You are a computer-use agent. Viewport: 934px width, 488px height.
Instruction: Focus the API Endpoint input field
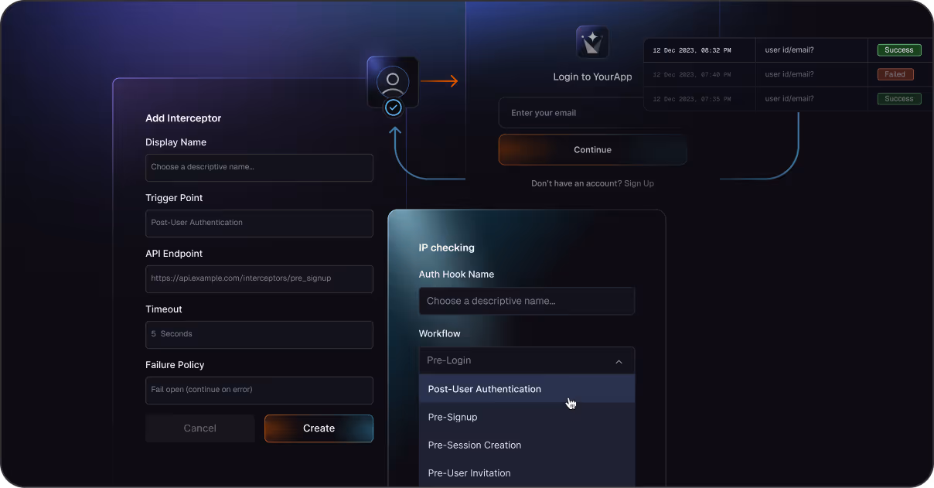point(259,278)
